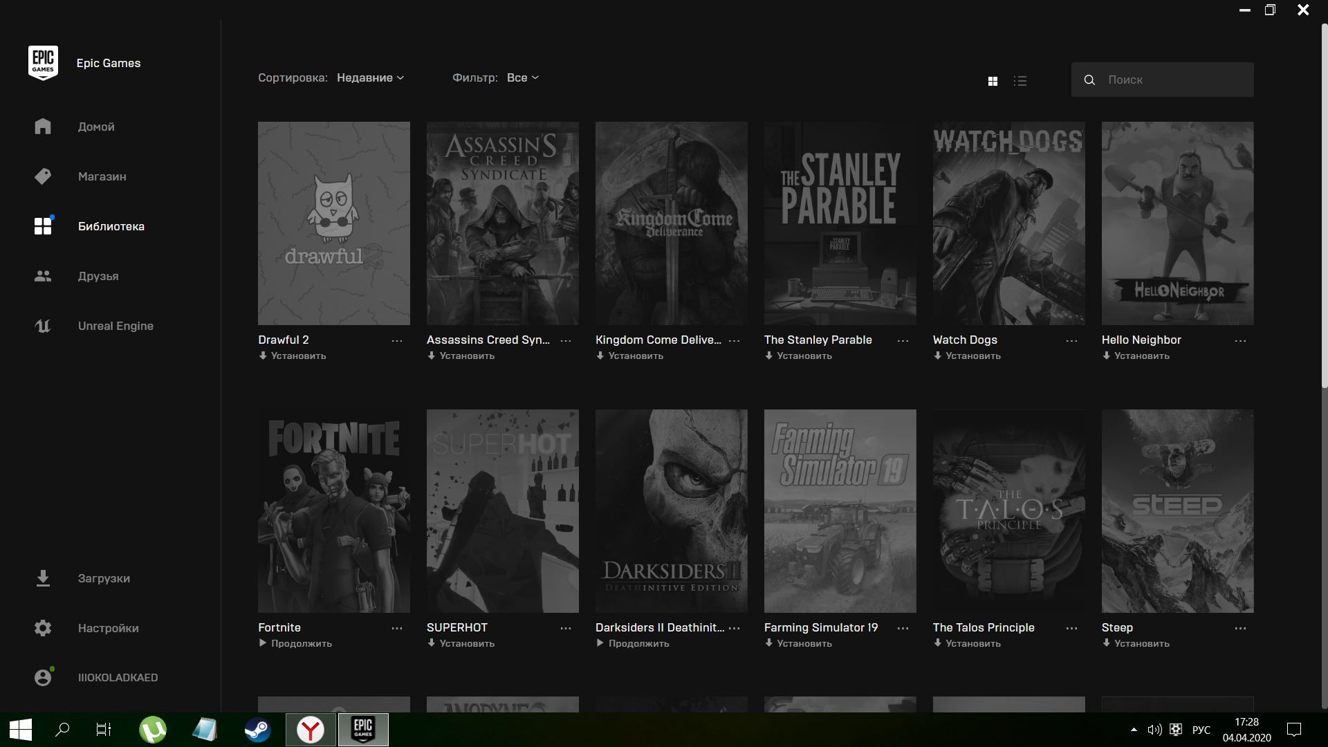Screen dimensions: 1328x747
Task: Open Yandex Browser from the taskbar
Action: [x=311, y=730]
